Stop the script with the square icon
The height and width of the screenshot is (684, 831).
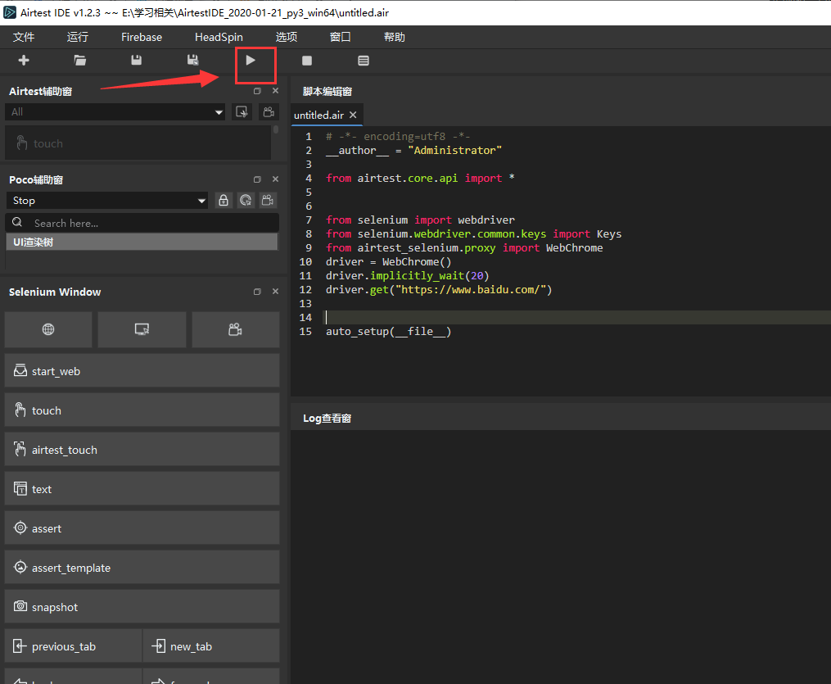pos(307,61)
